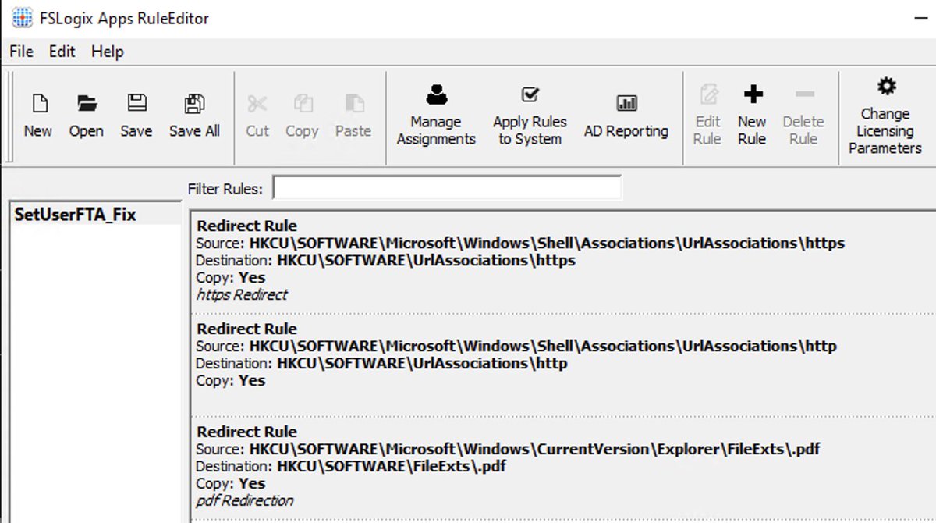Click the New file toolbar icon
936x523 pixels.
[x=38, y=103]
